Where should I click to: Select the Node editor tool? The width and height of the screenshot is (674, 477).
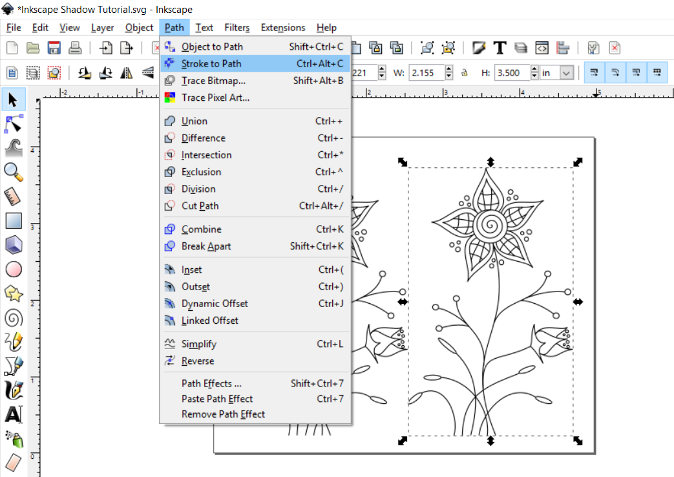[13, 123]
